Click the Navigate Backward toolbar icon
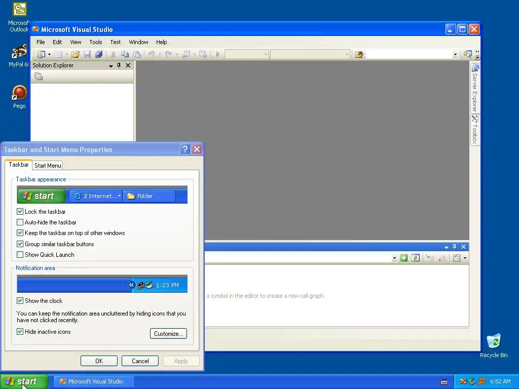The width and height of the screenshot is (519, 389). click(x=187, y=54)
